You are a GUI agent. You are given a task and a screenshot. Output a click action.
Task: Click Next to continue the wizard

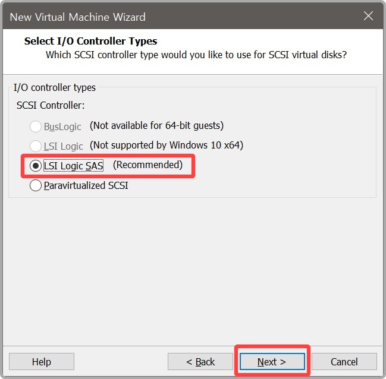pyautogui.click(x=272, y=361)
